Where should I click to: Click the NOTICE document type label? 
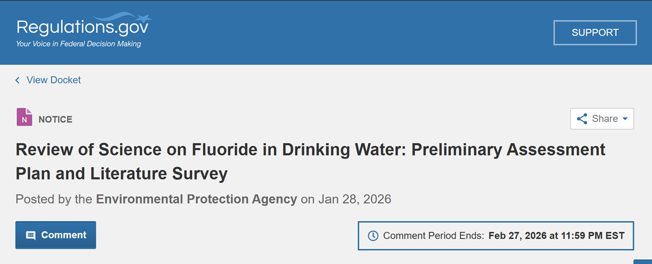[55, 119]
